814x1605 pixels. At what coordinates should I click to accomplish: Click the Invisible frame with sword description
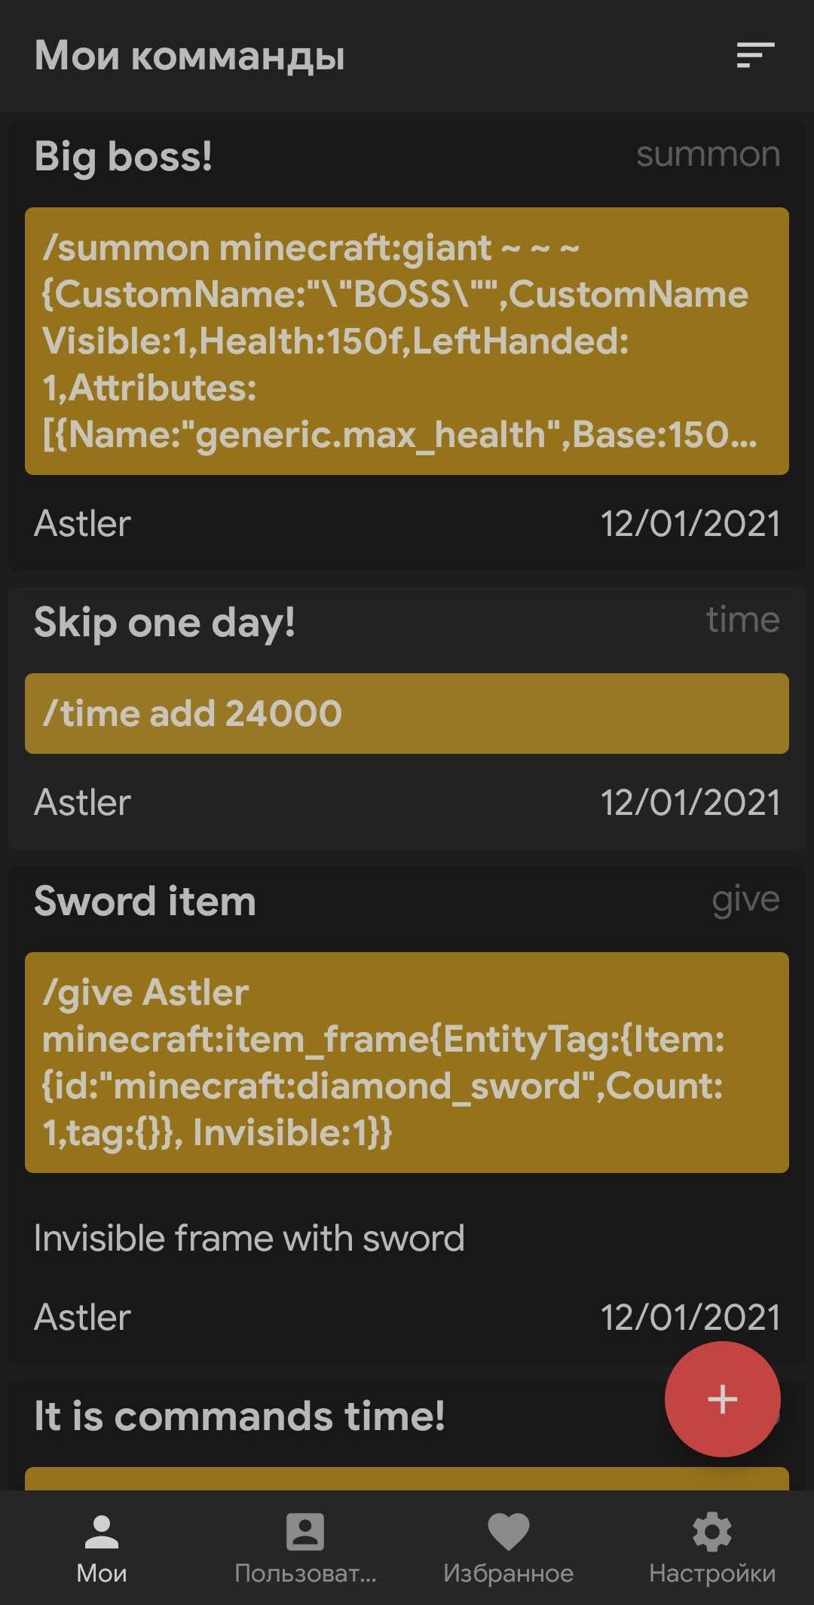click(249, 1239)
